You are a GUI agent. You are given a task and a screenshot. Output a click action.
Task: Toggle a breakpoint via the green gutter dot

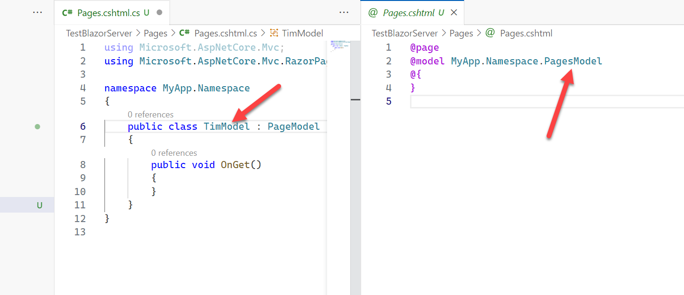click(x=37, y=126)
